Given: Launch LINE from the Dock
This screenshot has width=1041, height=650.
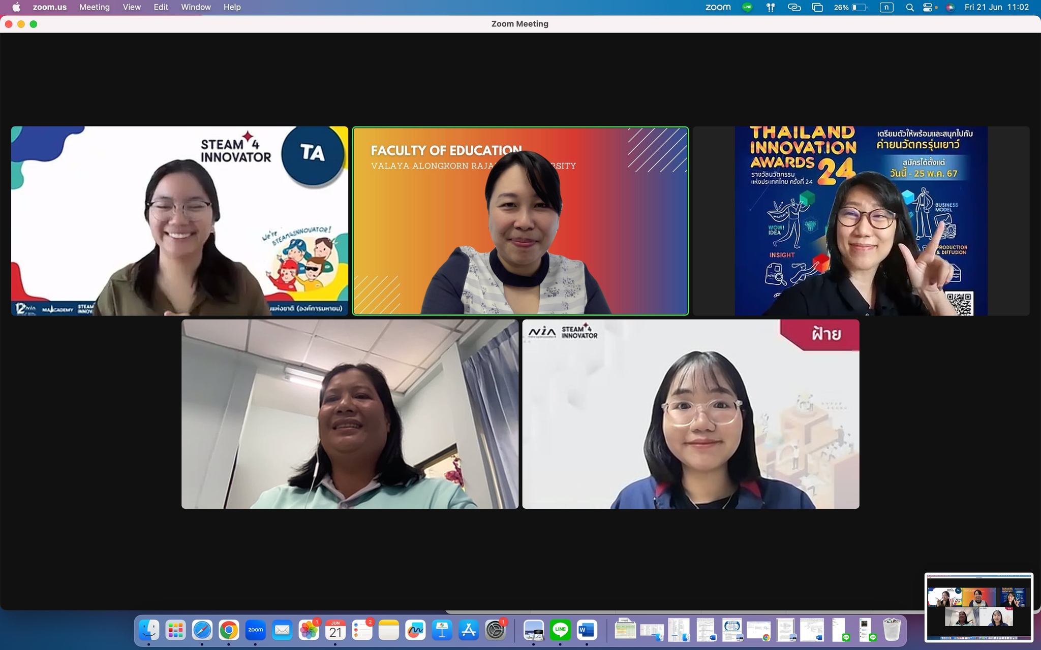Looking at the screenshot, I should [x=560, y=630].
